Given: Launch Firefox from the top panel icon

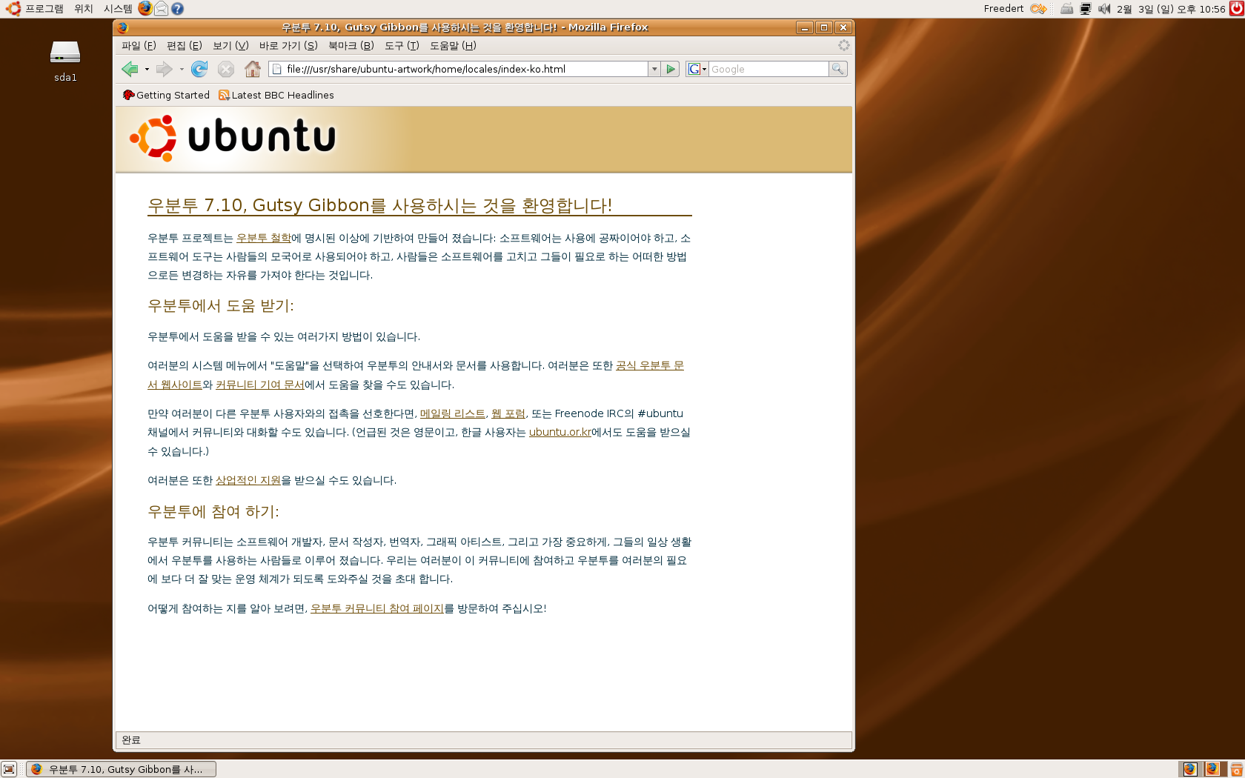Looking at the screenshot, I should coord(145,8).
